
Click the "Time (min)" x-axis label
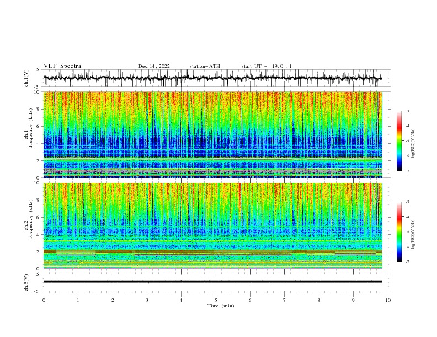click(221, 306)
